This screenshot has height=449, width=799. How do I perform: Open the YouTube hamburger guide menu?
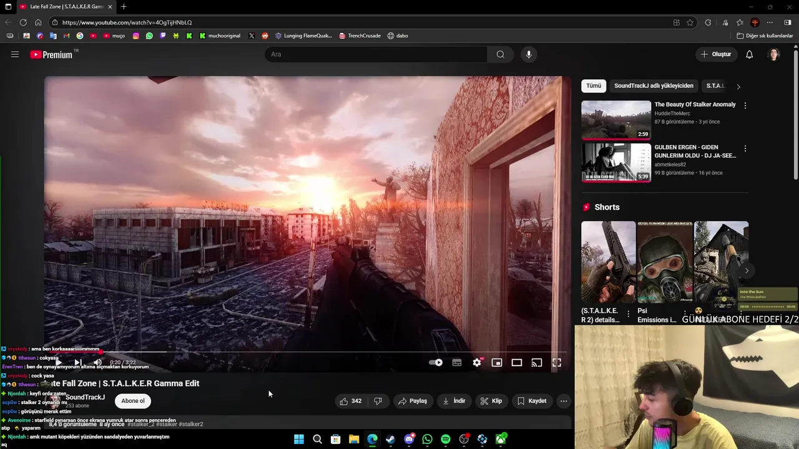pyautogui.click(x=15, y=54)
